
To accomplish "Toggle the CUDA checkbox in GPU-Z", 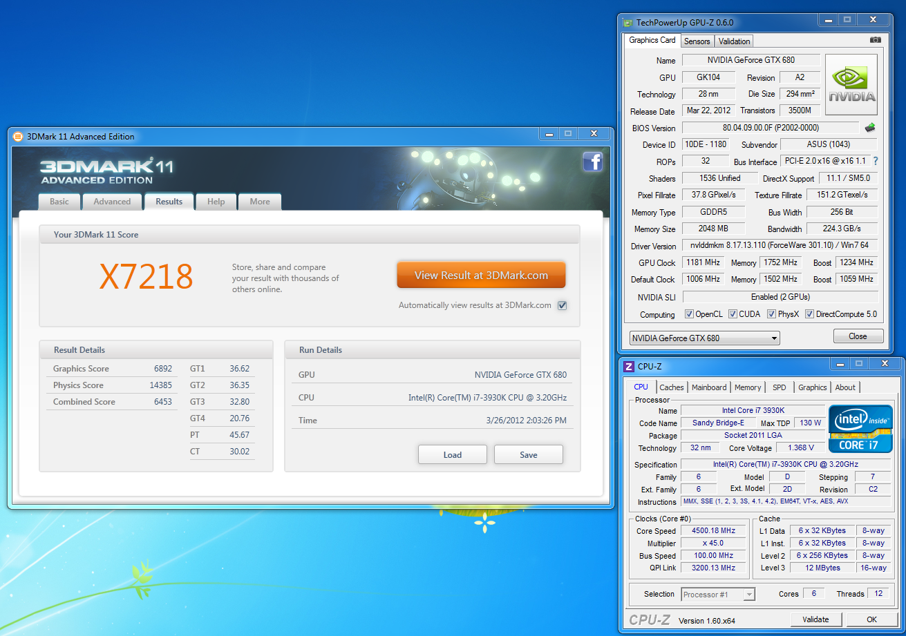I will 733,314.
